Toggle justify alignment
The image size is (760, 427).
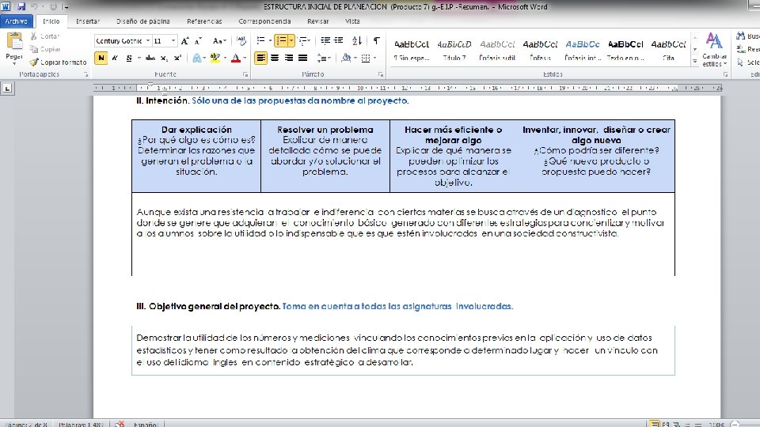303,58
